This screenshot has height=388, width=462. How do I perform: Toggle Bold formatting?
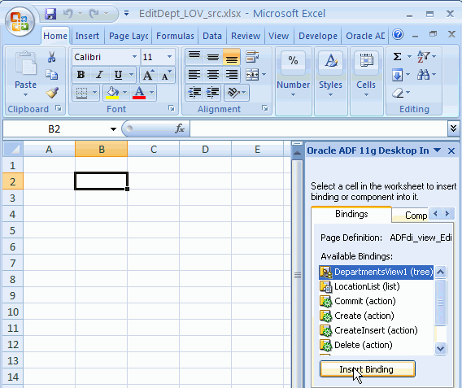(x=81, y=75)
